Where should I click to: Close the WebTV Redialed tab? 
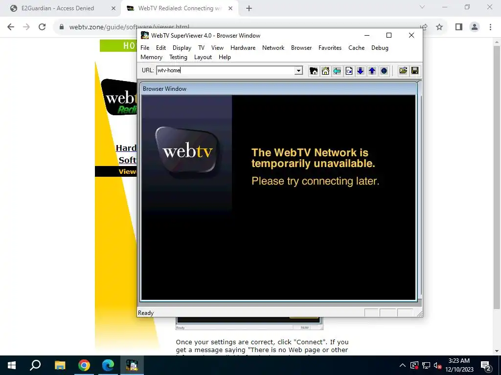tap(230, 9)
